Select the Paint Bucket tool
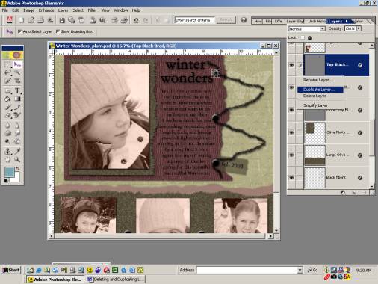 [x=7, y=99]
